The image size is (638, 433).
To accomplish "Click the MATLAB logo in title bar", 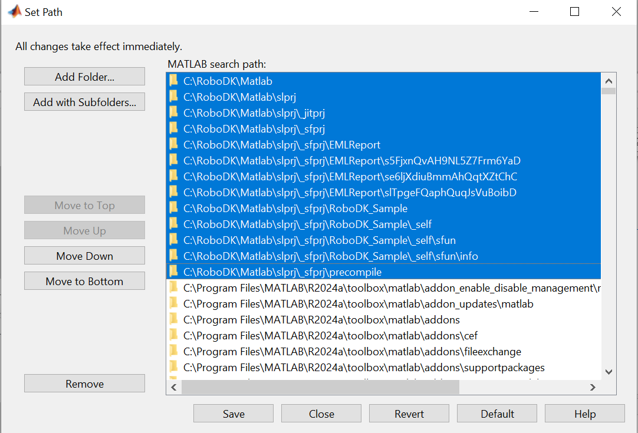I will 14,12.
